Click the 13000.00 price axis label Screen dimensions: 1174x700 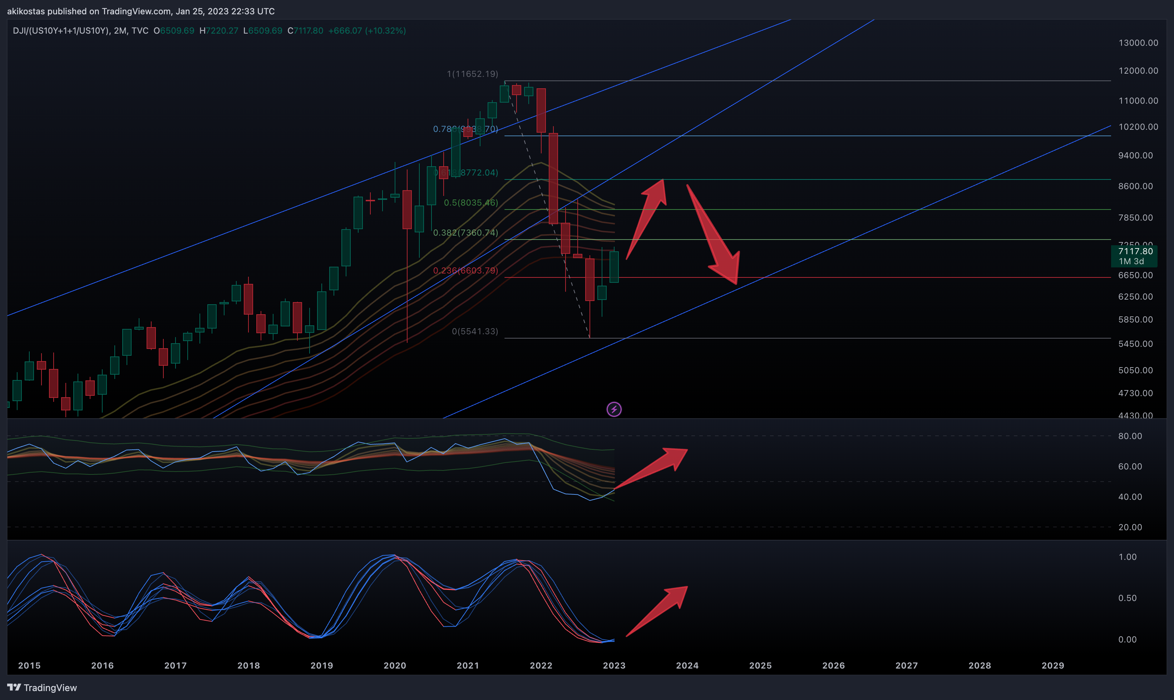click(1138, 43)
